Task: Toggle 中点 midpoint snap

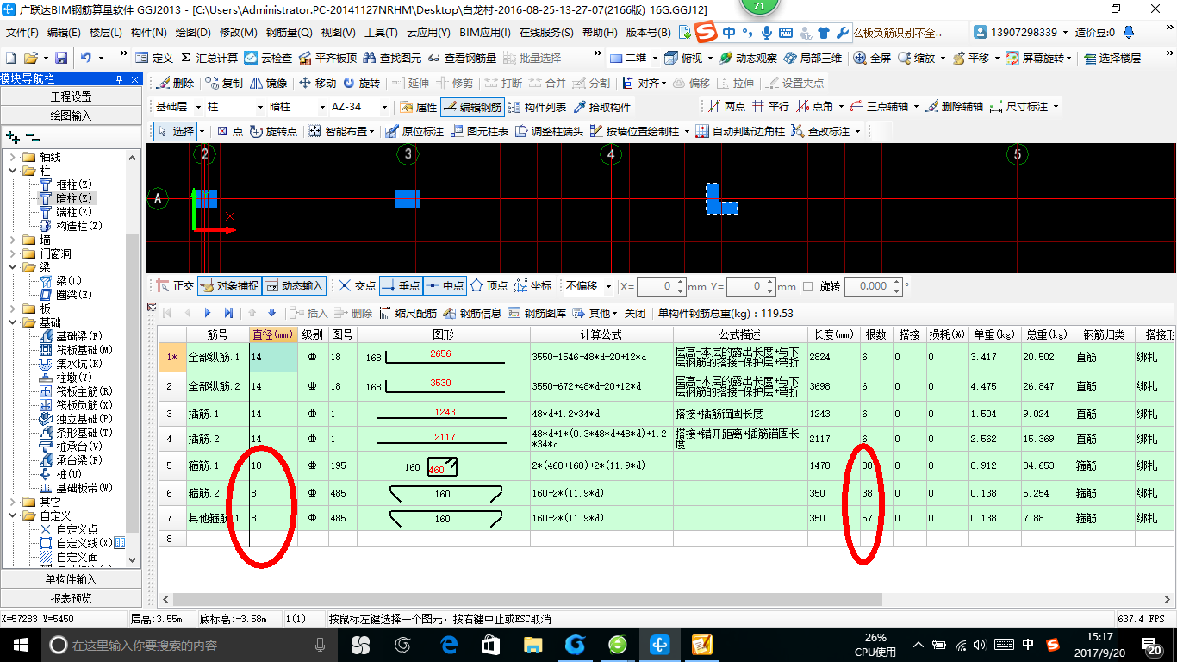Action: (445, 285)
